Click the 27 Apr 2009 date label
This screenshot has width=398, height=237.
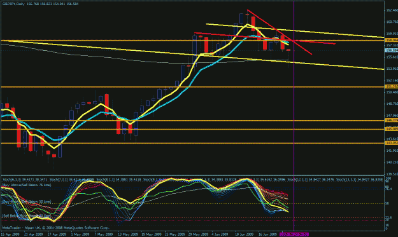click(x=57, y=234)
